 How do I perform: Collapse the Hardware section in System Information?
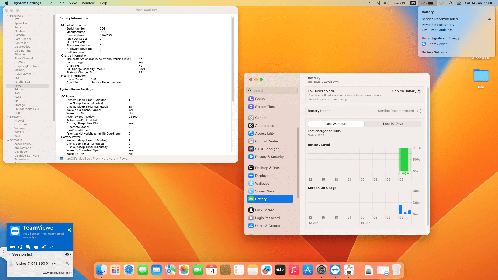(x=8, y=16)
